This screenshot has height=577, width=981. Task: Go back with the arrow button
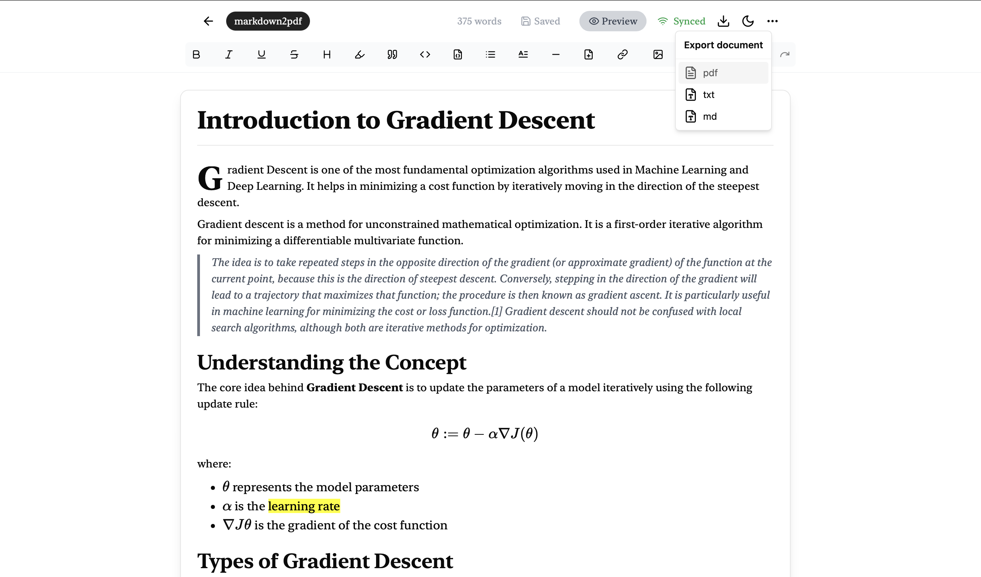point(209,21)
